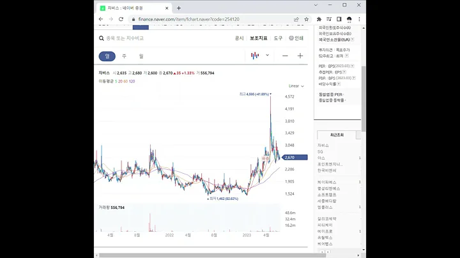This screenshot has height=258, width=460.
Task: Click the 종목 또는 지수비교 search field
Action: (125, 38)
